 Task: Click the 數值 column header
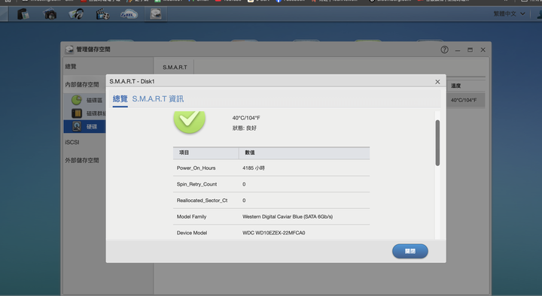pos(250,153)
